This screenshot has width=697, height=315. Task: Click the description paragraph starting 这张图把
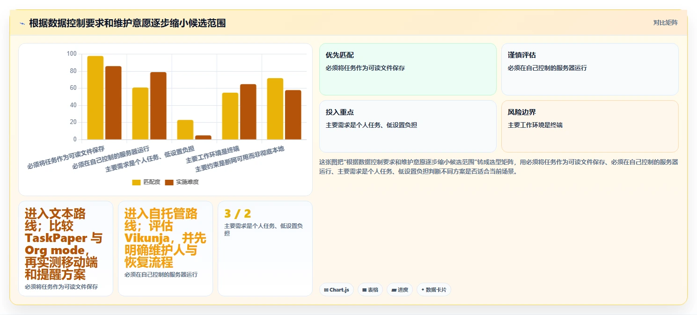[499, 167]
